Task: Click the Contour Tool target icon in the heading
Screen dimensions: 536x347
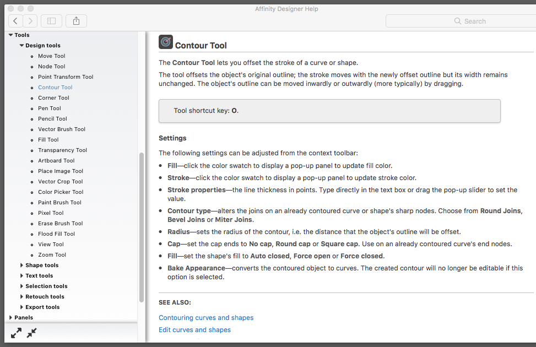Action: (166, 42)
